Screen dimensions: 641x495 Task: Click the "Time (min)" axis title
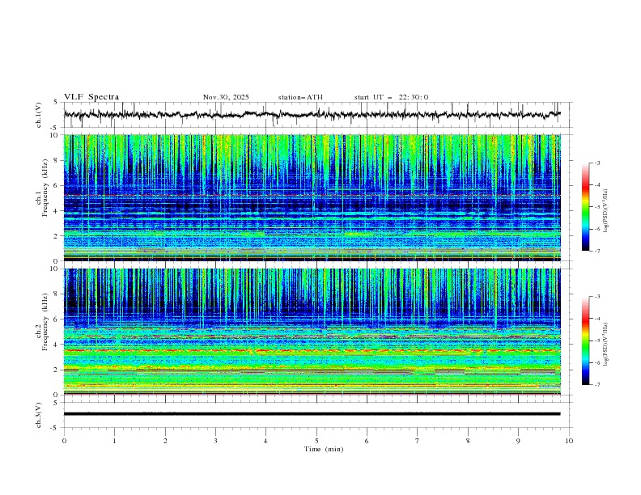coord(324,449)
